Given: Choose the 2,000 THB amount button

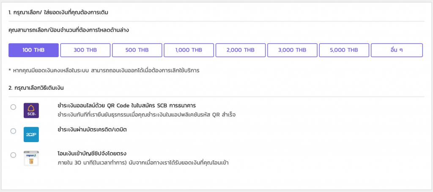Looking at the screenshot, I should (x=240, y=50).
